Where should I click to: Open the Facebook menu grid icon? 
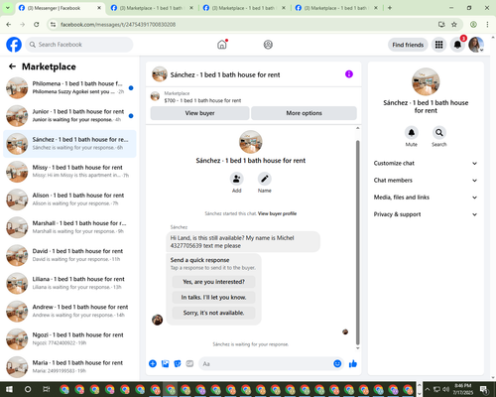438,45
